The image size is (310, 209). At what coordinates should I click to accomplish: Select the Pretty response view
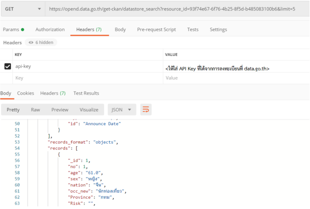click(x=13, y=109)
